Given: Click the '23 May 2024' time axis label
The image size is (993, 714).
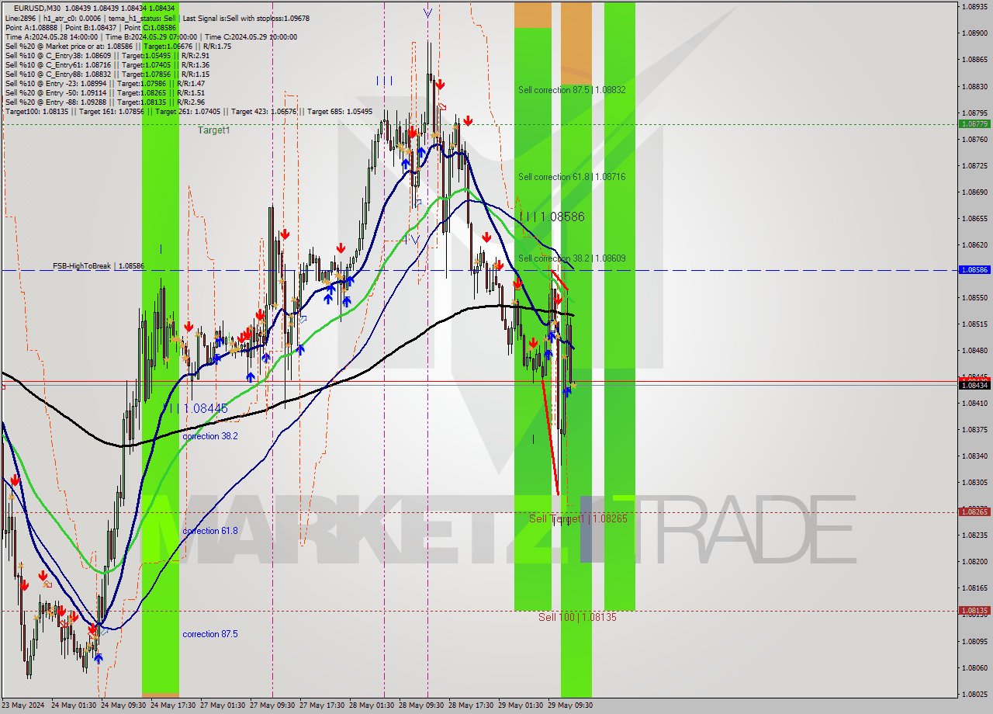Looking at the screenshot, I should [25, 705].
